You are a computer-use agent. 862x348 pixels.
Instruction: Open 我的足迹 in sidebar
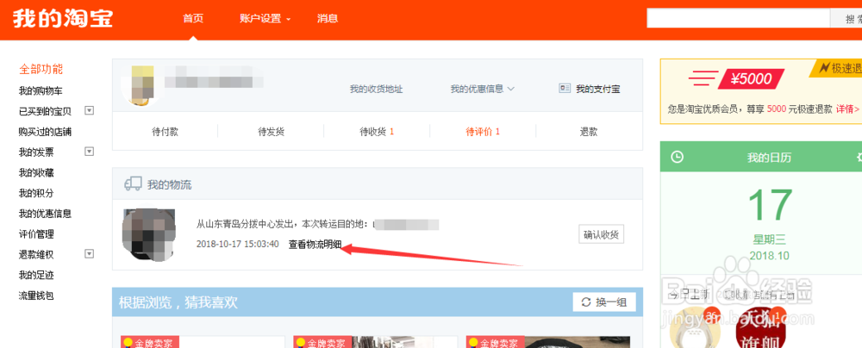click(x=36, y=275)
